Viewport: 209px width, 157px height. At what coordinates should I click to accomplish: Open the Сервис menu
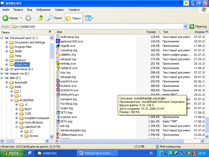click(59, 10)
